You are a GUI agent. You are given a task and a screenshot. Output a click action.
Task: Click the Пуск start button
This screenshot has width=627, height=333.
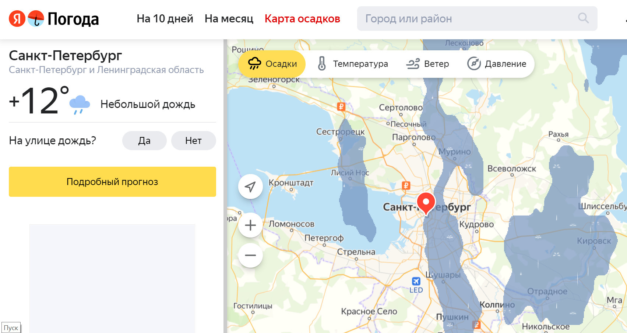(11, 327)
